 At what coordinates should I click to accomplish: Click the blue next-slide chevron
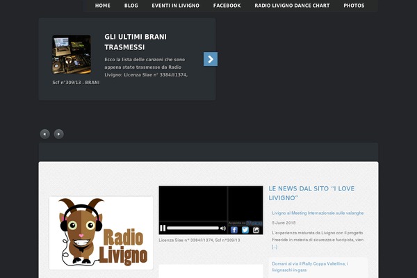[211, 59]
